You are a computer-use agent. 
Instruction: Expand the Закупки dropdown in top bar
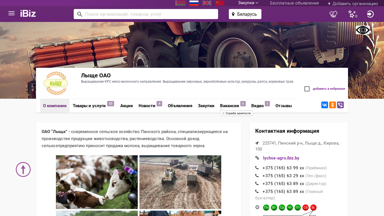248,3
